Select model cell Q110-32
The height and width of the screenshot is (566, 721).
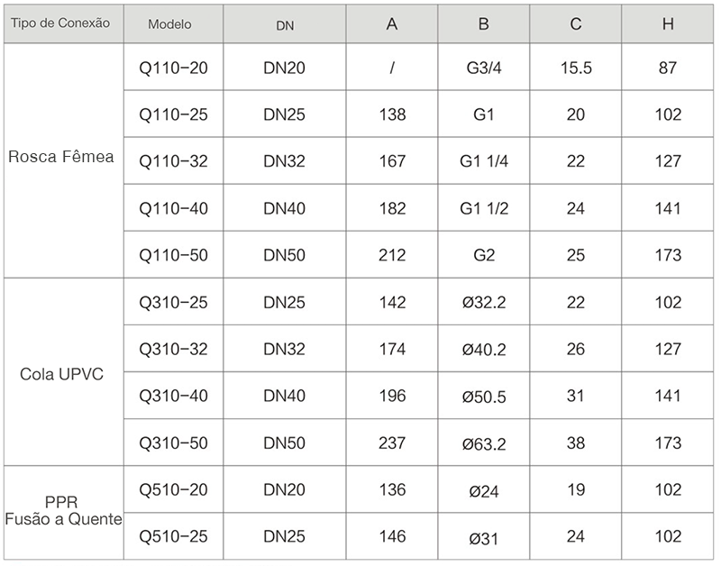pos(173,160)
